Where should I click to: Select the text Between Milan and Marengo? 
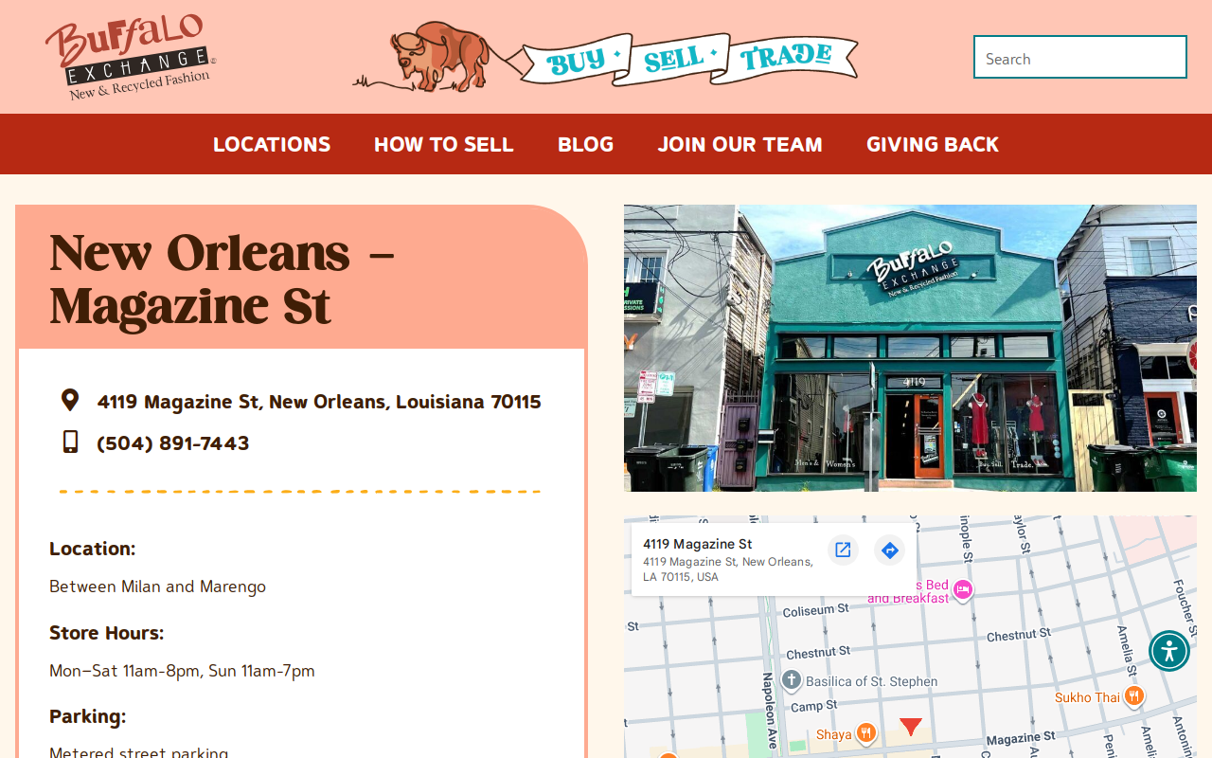click(157, 587)
